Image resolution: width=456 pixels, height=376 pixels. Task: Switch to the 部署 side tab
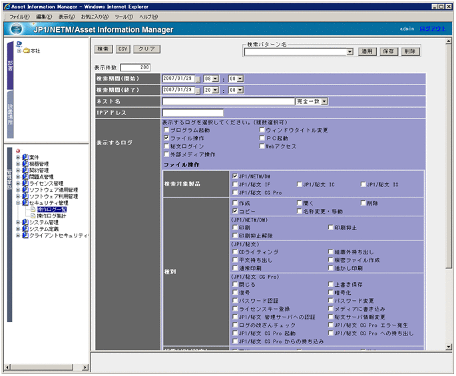tap(10, 65)
